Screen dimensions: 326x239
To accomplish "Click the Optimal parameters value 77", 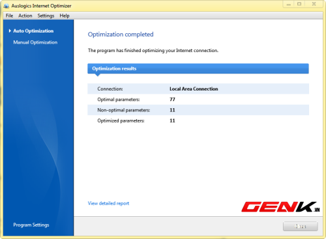I will (172, 100).
